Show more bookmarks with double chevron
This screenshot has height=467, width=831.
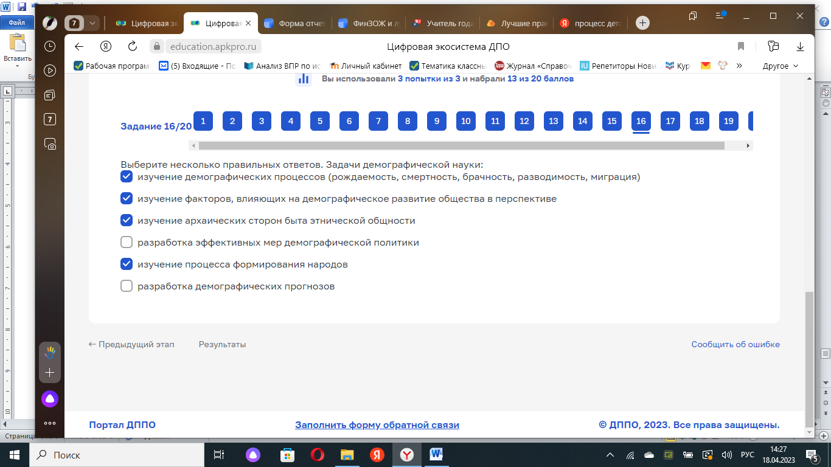pyautogui.click(x=739, y=66)
